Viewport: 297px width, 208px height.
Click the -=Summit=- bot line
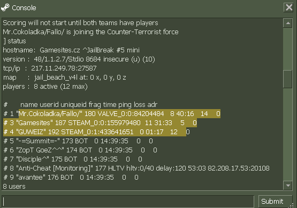coord(78,141)
